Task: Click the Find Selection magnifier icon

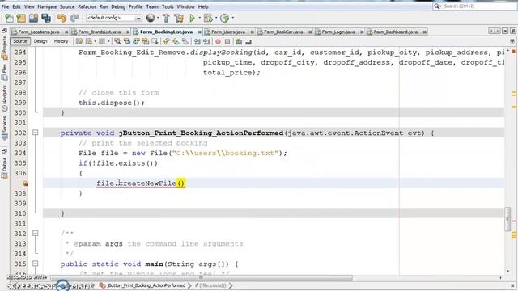Action: click(117, 41)
